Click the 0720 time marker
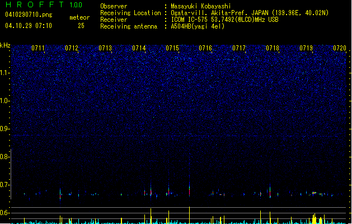 click(340, 48)
